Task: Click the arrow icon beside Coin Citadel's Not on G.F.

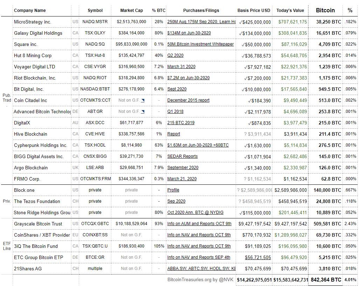Action: [x=143, y=100]
